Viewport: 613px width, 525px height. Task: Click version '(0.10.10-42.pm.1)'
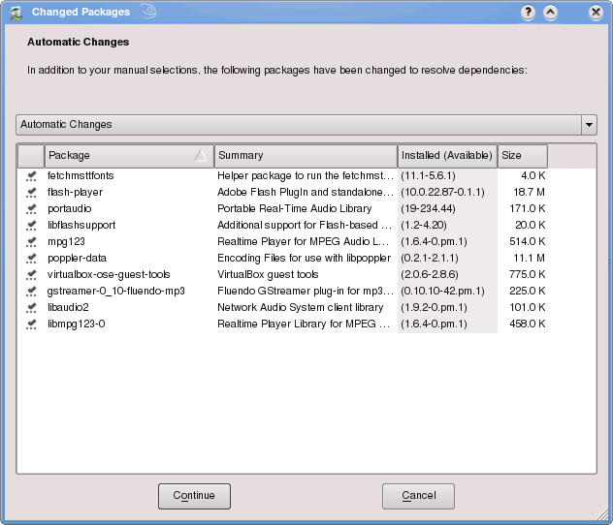coord(442,292)
